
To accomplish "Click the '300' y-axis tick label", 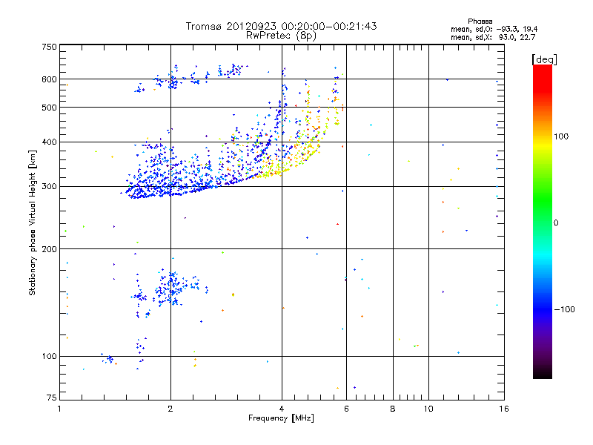I will coord(49,187).
